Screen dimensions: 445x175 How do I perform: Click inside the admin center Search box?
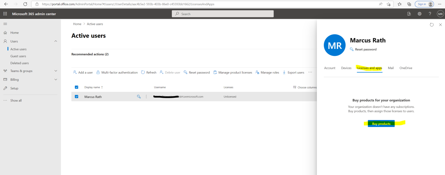coord(222,14)
